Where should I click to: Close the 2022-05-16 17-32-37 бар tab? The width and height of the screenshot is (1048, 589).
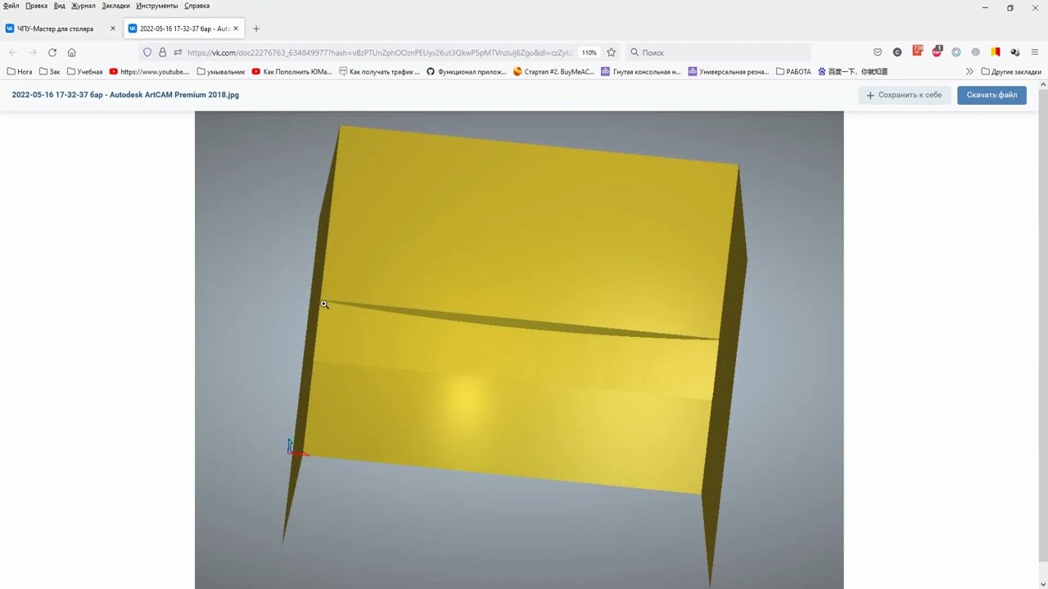pyautogui.click(x=236, y=29)
